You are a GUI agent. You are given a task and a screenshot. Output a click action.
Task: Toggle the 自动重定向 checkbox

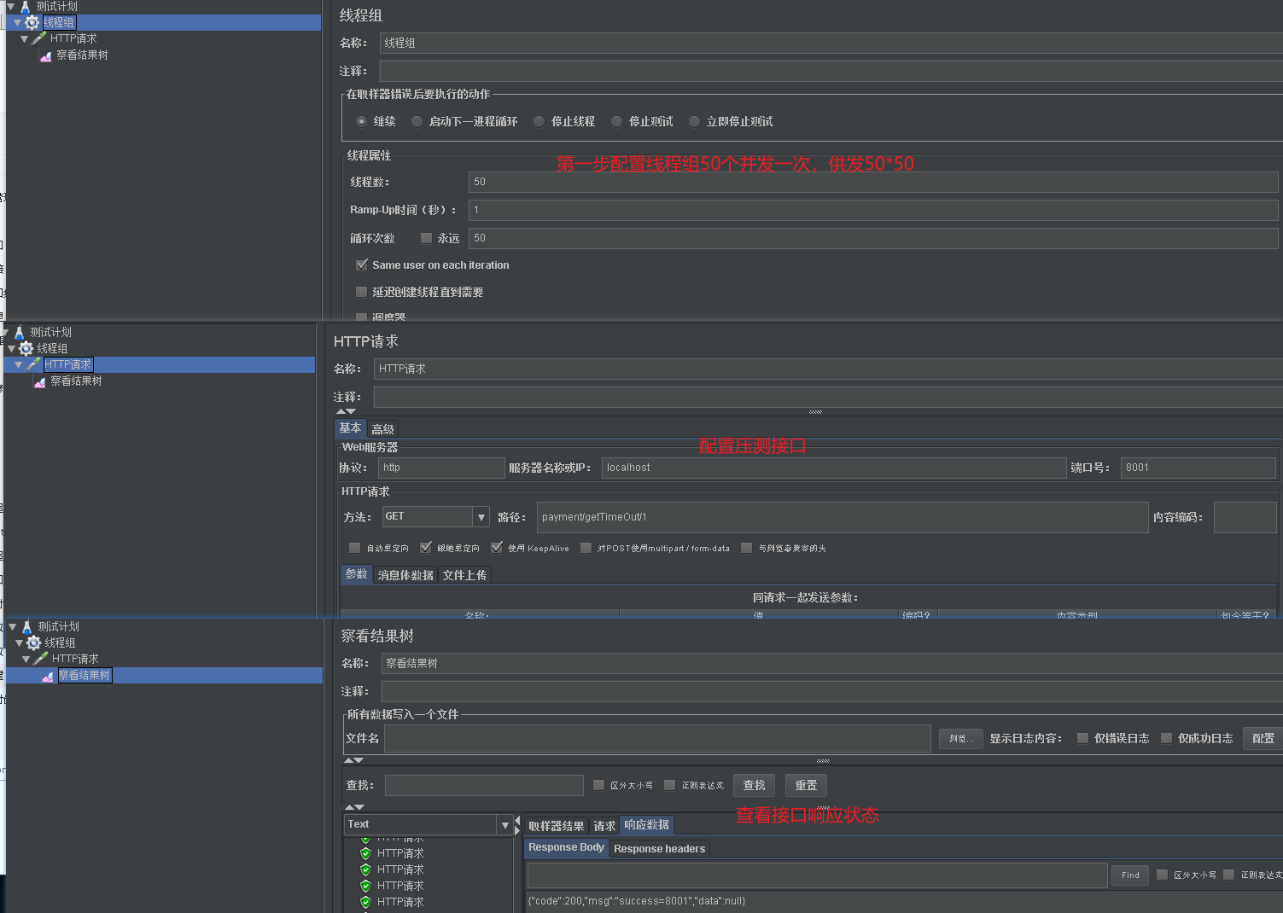click(355, 548)
